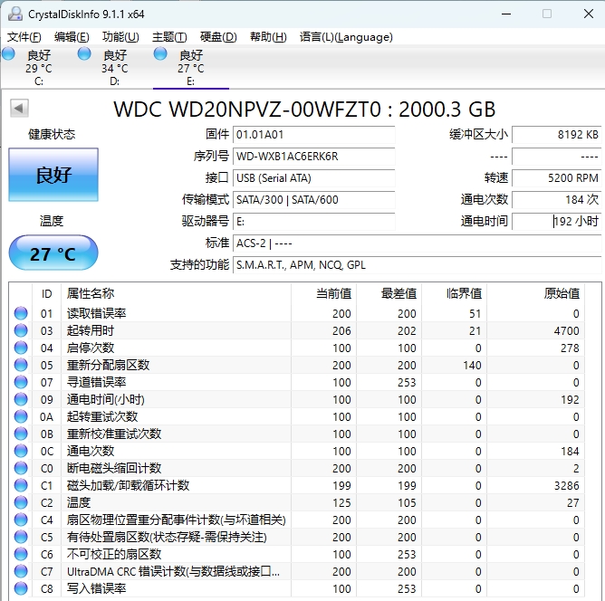Click the 良好 health status button
Screen dimensions: 605x601
53,175
